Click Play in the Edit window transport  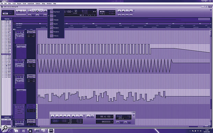click(127, 11)
